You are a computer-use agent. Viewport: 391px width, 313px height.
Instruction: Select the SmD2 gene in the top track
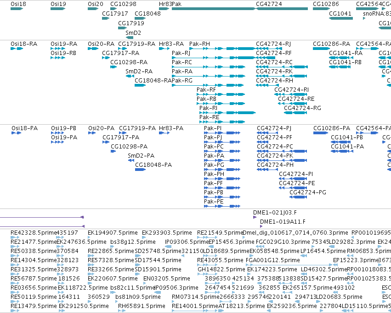coord(130,38)
